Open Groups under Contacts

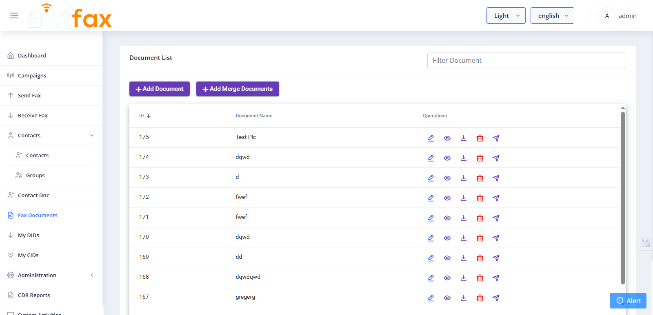coord(51,175)
